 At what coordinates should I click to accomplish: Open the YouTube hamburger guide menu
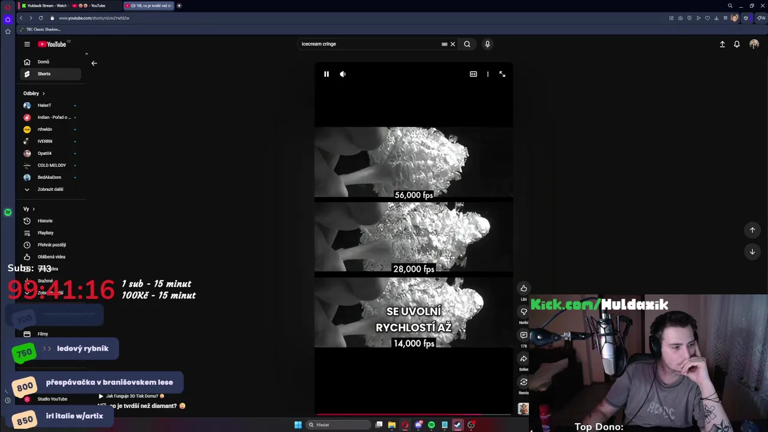(x=27, y=44)
